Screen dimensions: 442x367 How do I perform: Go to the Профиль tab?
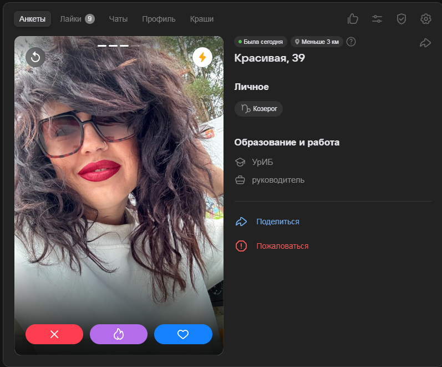click(x=159, y=19)
